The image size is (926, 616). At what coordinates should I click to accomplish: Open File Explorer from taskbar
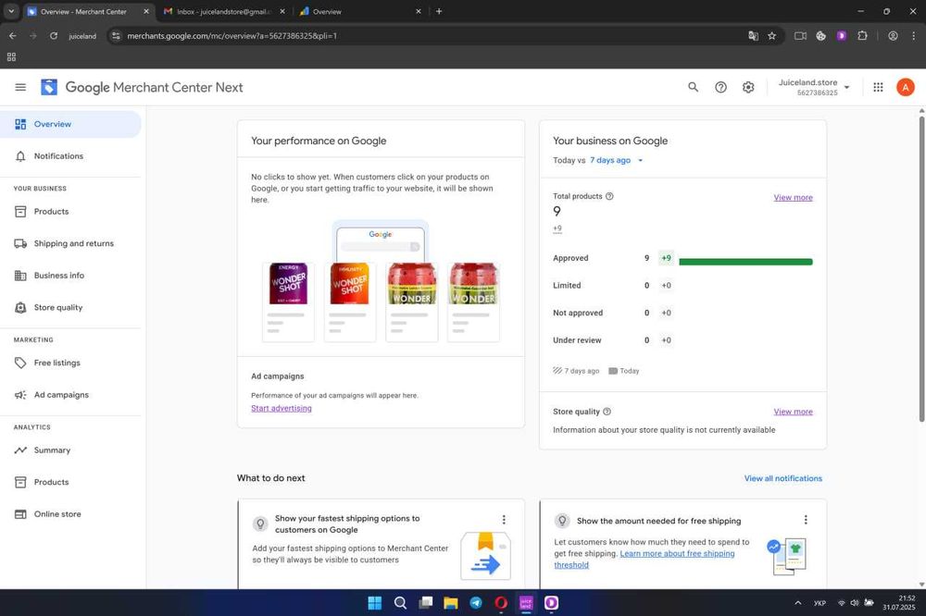[451, 603]
